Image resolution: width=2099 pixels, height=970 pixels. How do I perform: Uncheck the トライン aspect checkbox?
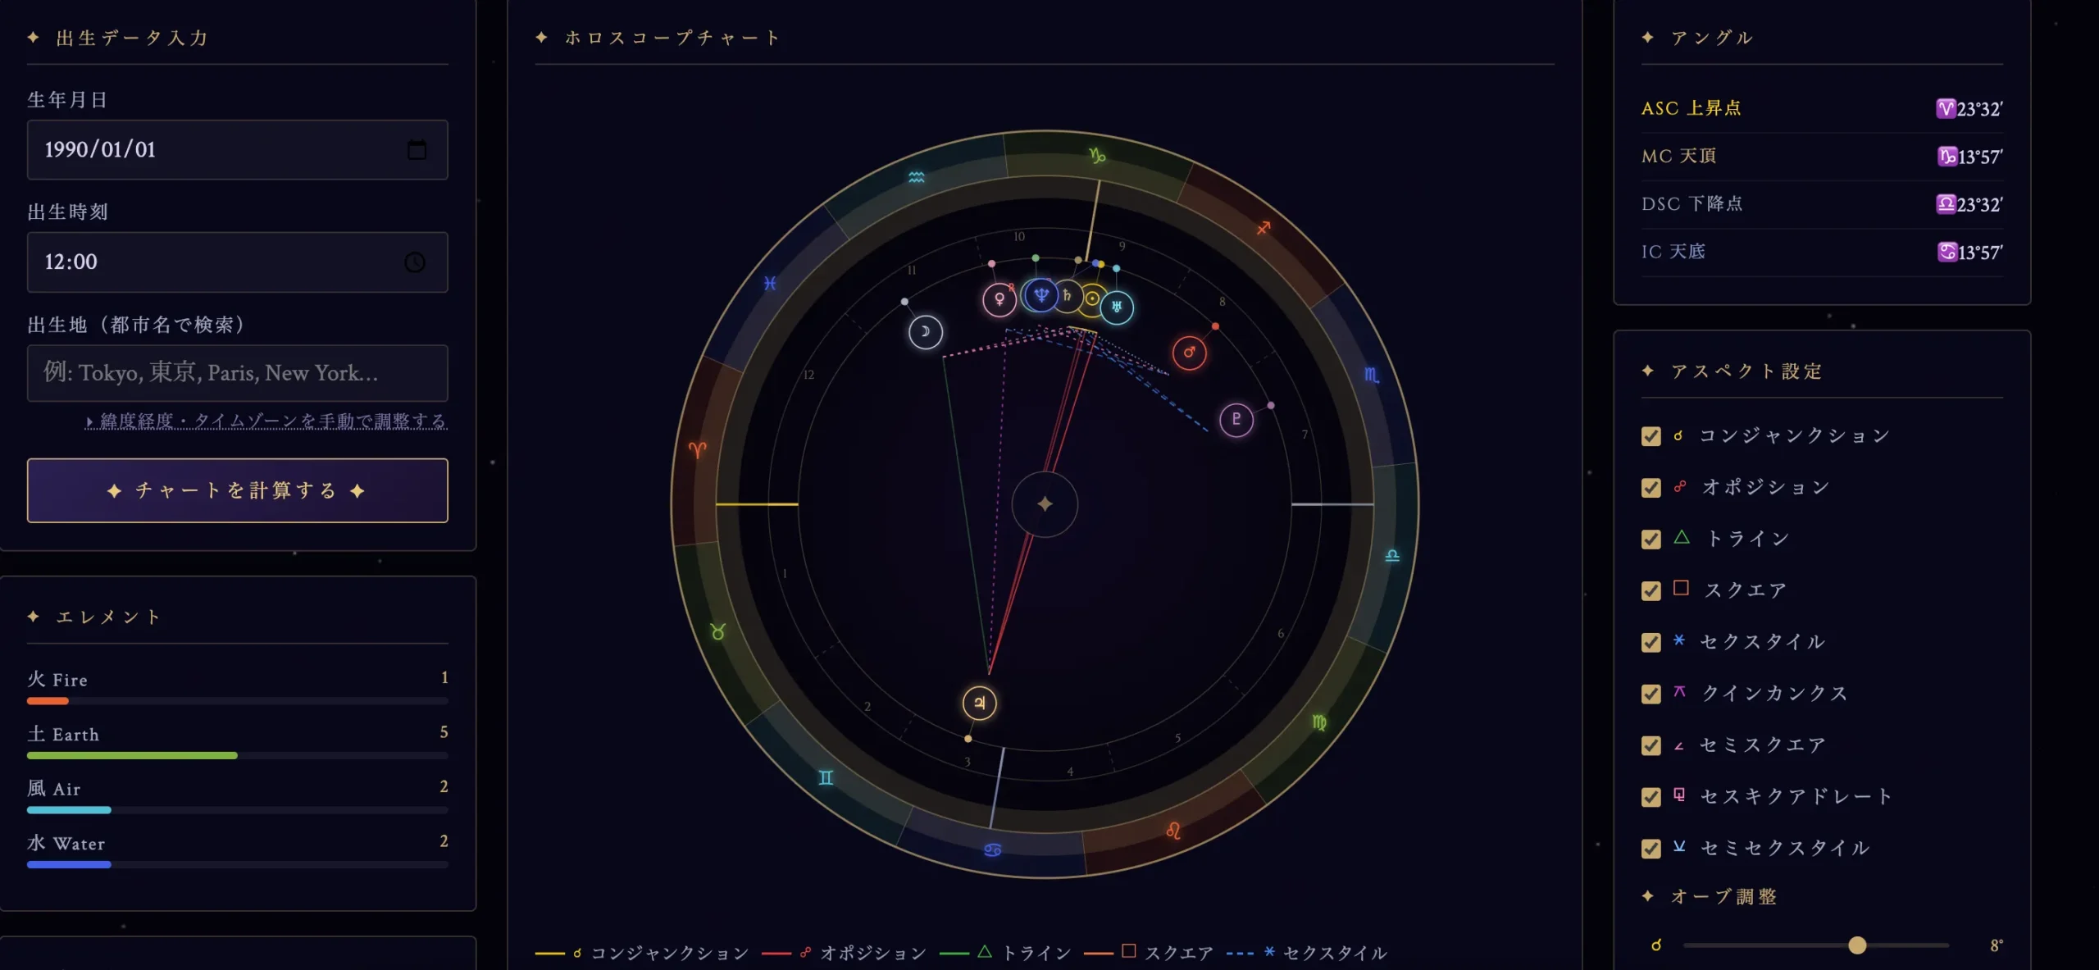(1651, 540)
